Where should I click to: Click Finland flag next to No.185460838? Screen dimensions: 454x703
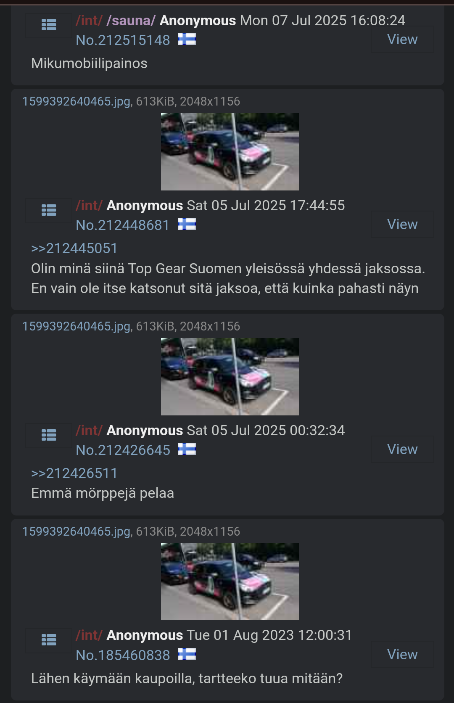187,655
